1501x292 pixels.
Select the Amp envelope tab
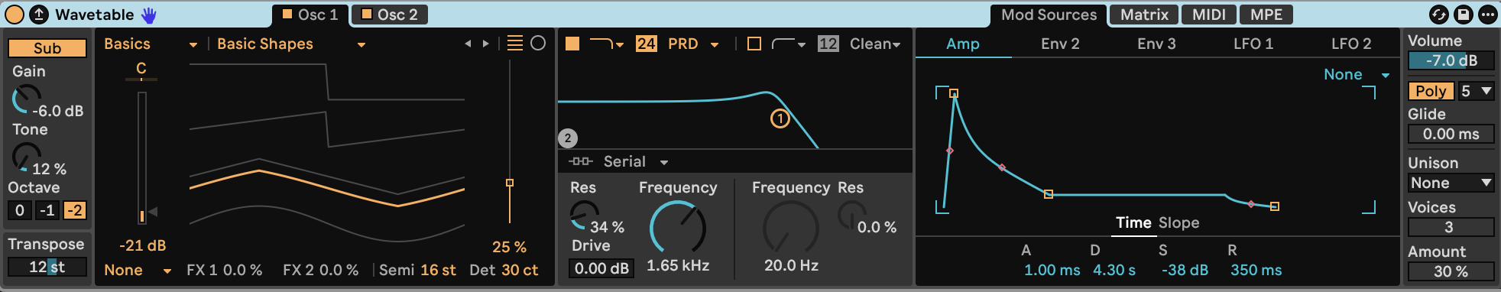pos(963,44)
